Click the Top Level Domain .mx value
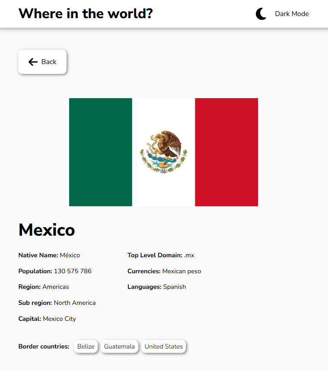Image resolution: width=328 pixels, height=371 pixels. tap(189, 255)
